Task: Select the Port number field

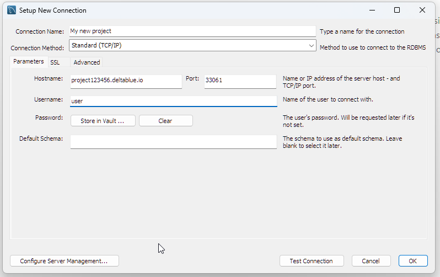Action: coord(239,81)
